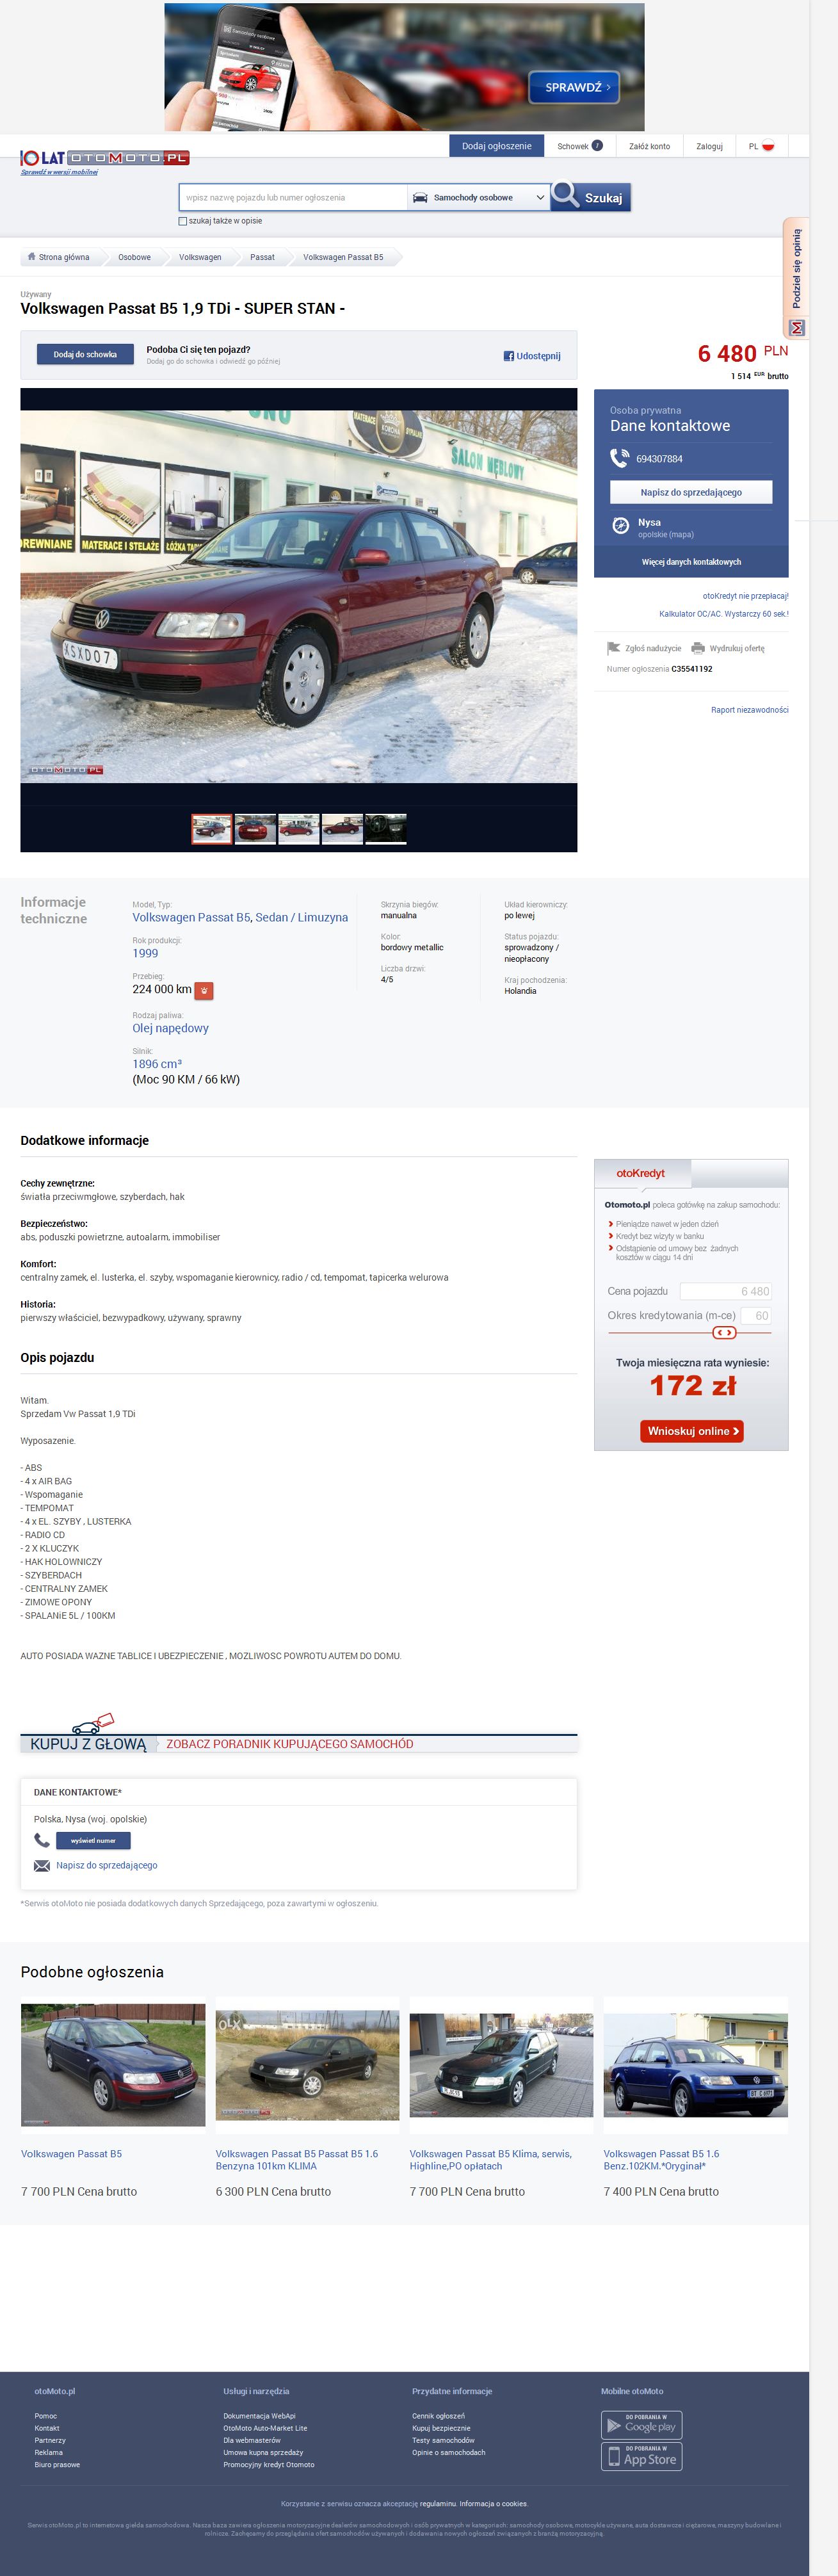Go to Passat in the breadcrumb

262,257
